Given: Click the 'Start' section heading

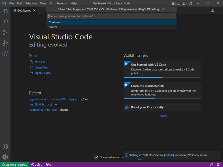Looking at the screenshot, I should click(x=33, y=55).
